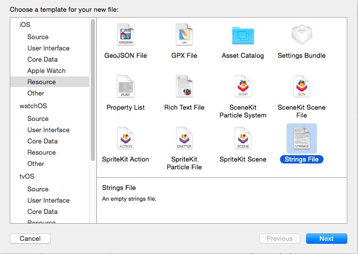
Task: Click the sidebar vertical scrollbar
Action: 93,91
